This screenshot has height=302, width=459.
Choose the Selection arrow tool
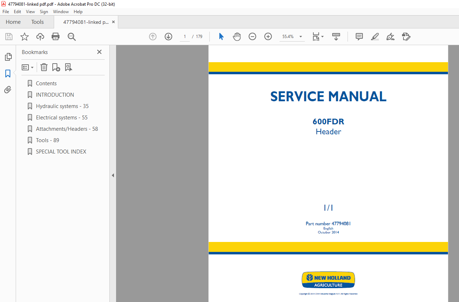tap(221, 37)
